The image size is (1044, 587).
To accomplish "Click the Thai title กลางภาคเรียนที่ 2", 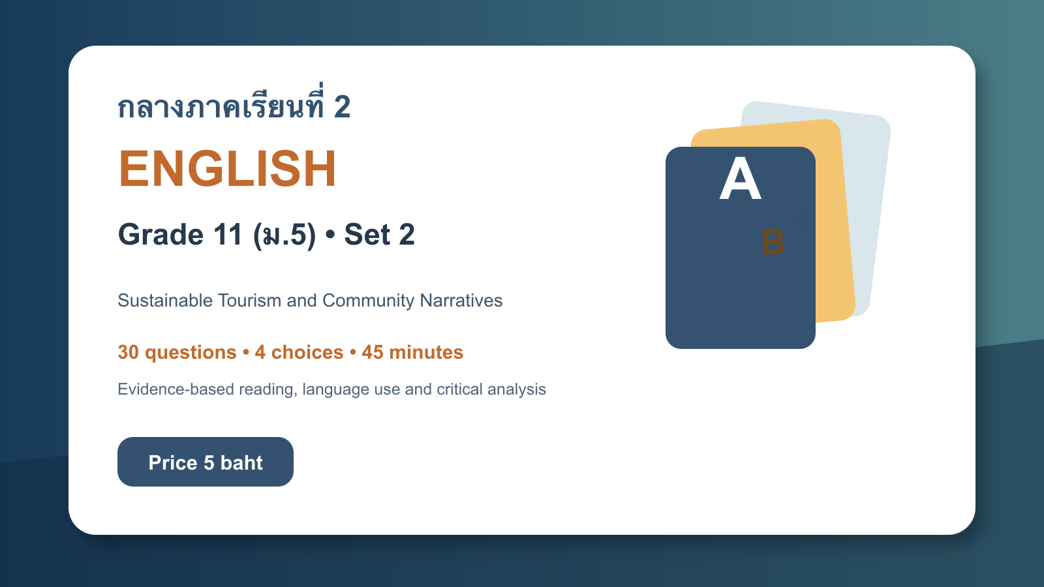I will click(234, 104).
